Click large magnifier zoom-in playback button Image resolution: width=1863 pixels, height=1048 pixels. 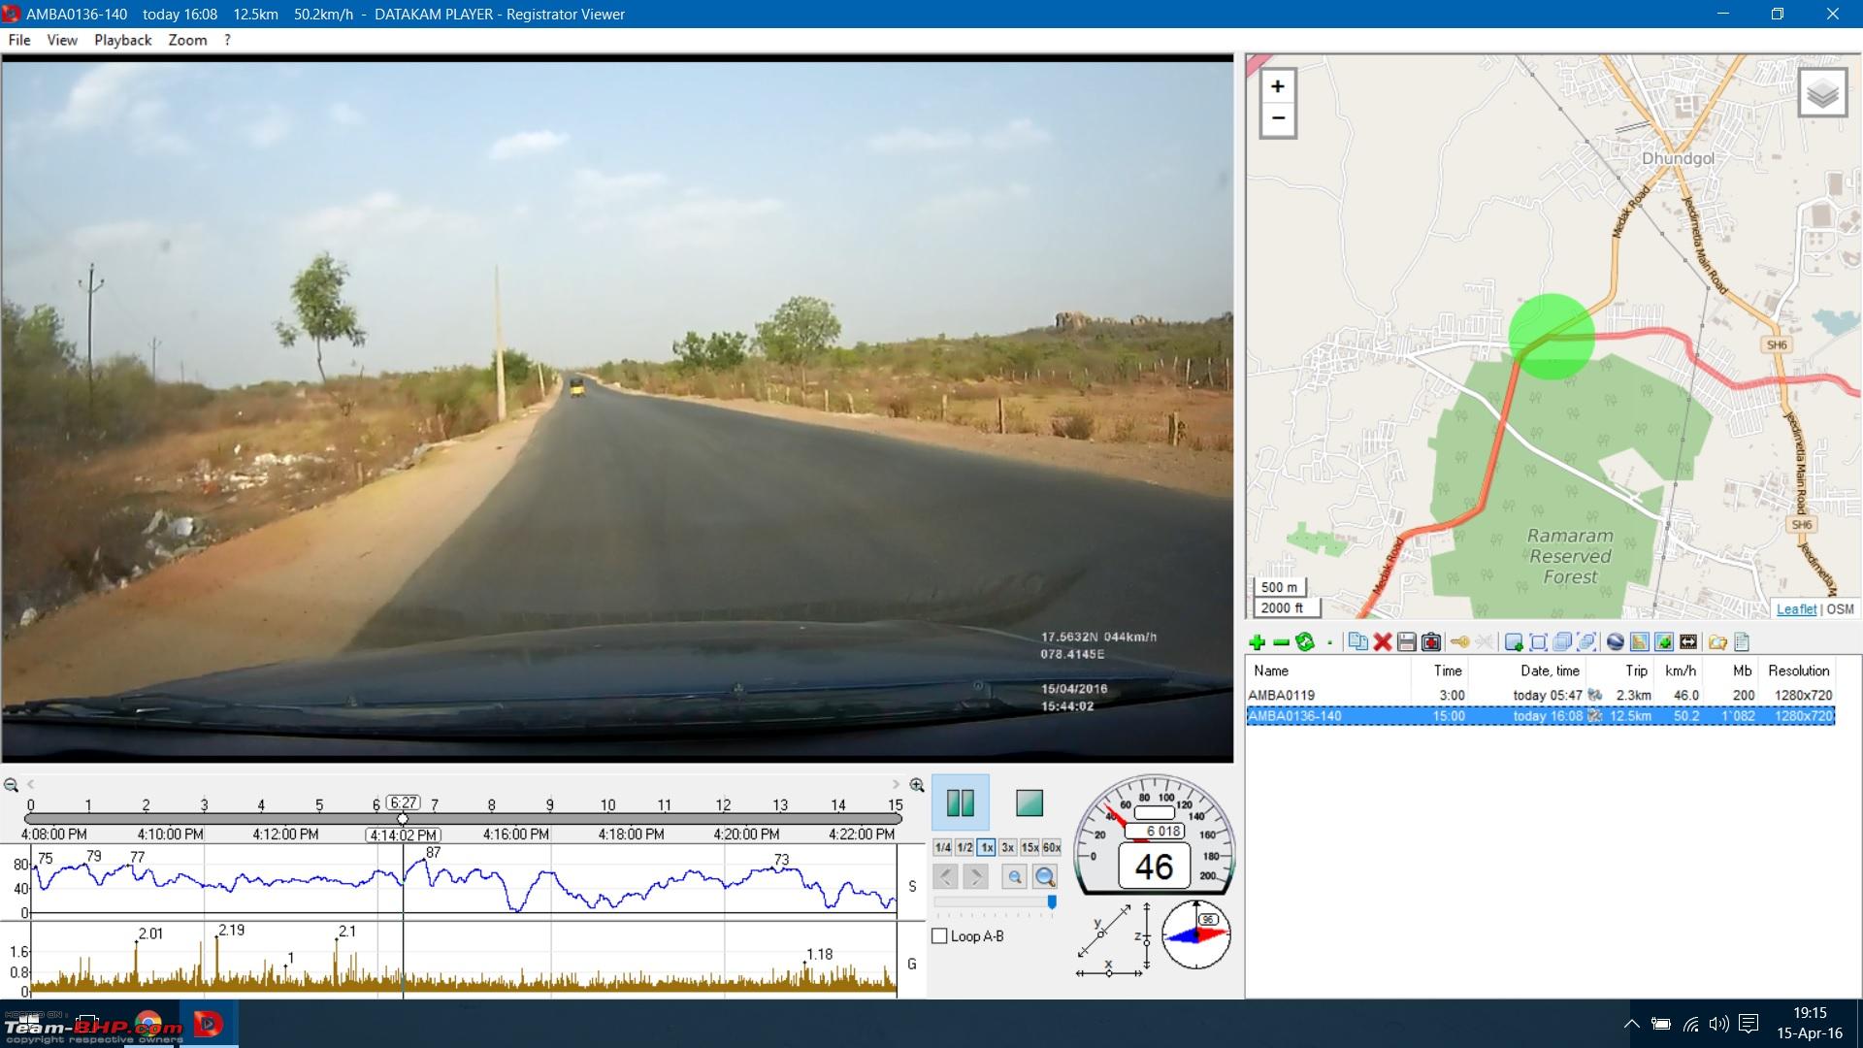[x=1045, y=877]
